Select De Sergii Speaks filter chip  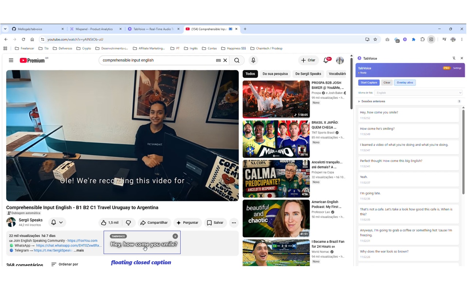coord(308,74)
